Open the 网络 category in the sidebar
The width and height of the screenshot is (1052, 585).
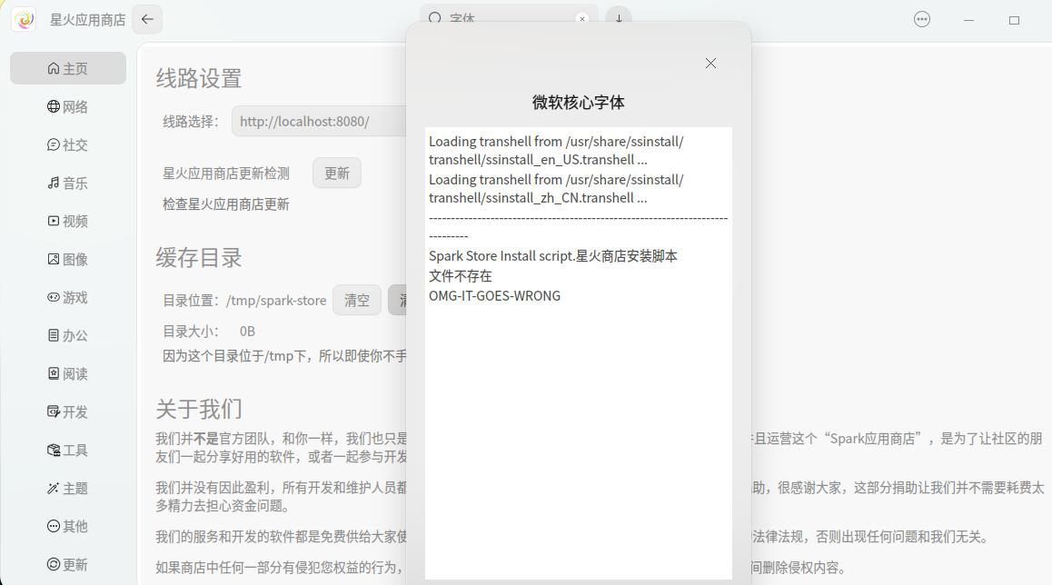point(67,106)
